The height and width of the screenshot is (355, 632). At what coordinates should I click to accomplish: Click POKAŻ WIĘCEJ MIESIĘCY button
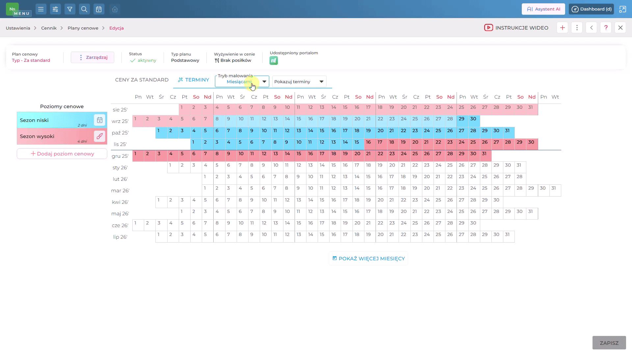point(368,258)
